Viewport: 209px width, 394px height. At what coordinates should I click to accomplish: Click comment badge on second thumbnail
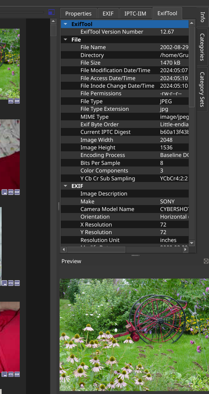[x=5, y=192]
